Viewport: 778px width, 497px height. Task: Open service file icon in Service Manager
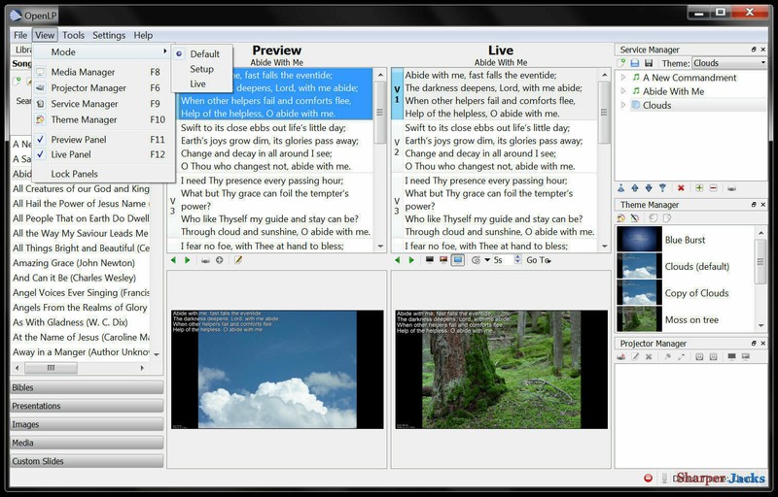tap(635, 63)
